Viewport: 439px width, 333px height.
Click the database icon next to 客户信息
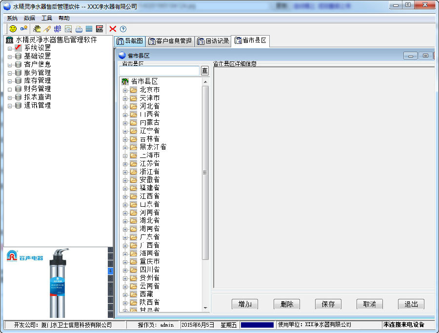(18, 64)
